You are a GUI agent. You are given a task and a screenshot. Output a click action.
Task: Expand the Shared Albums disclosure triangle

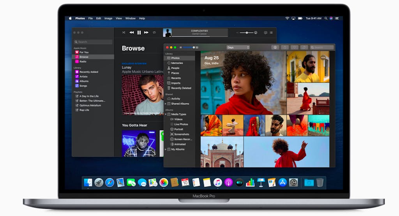click(166, 104)
